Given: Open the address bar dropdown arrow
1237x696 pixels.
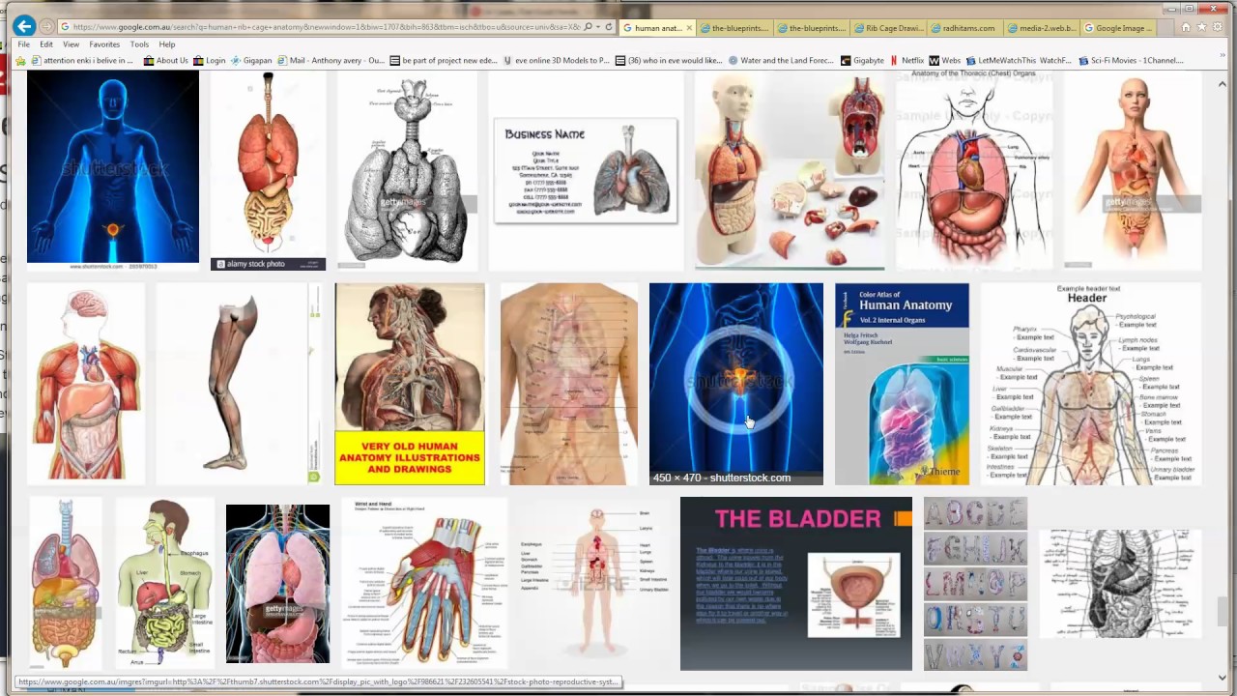Looking at the screenshot, I should click(x=598, y=27).
